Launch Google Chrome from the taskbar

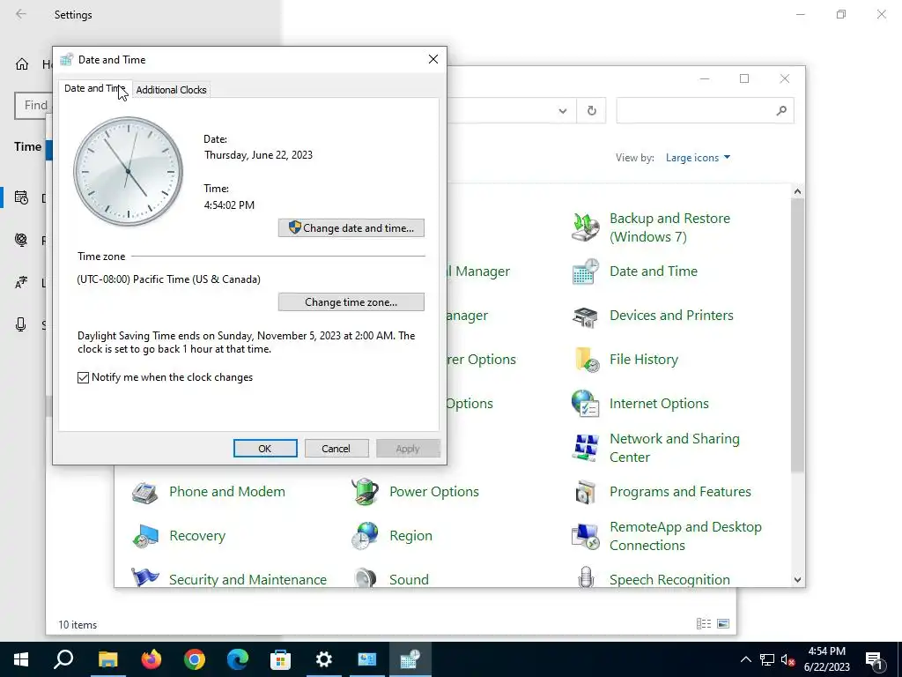[195, 659]
